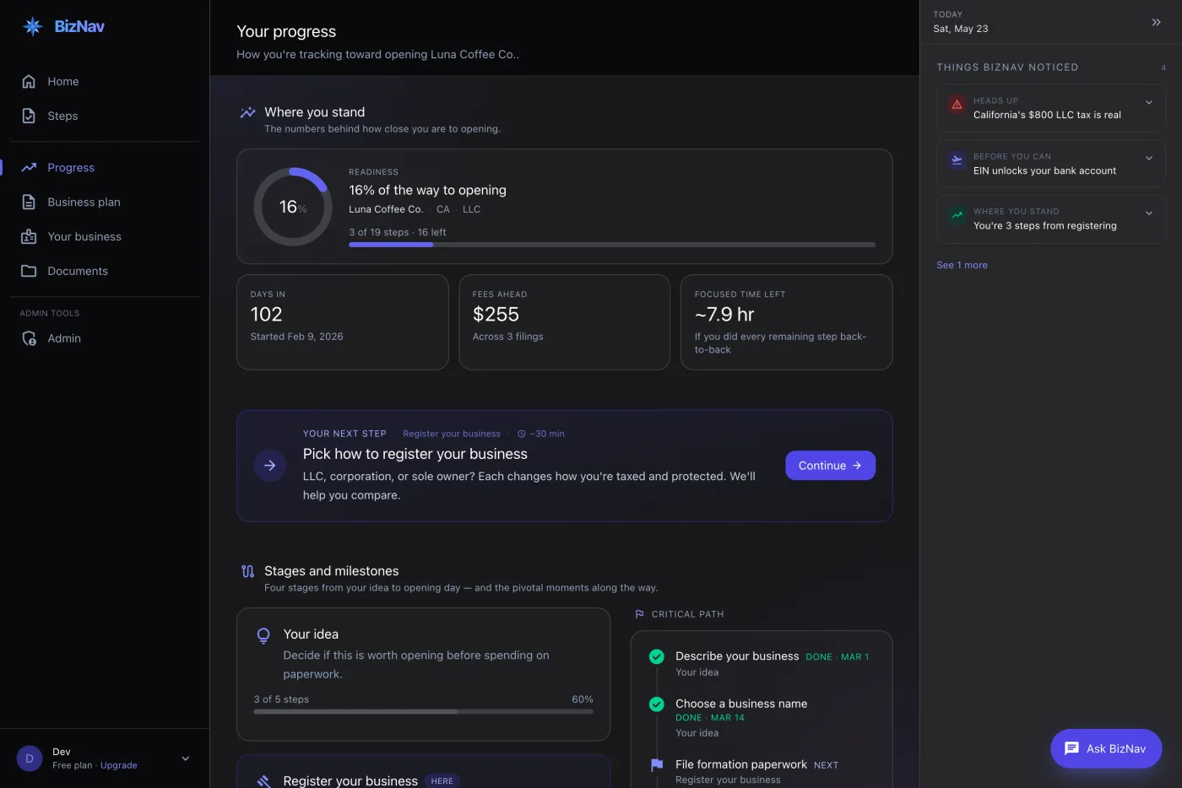This screenshot has width=1182, height=788.
Task: Open the Admin tools page
Action: (x=105, y=338)
